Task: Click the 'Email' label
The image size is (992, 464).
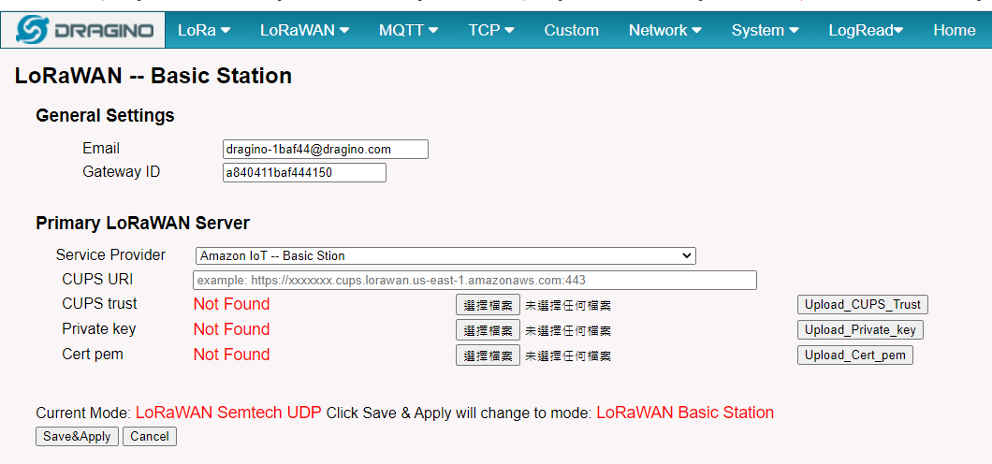Action: click(x=101, y=148)
